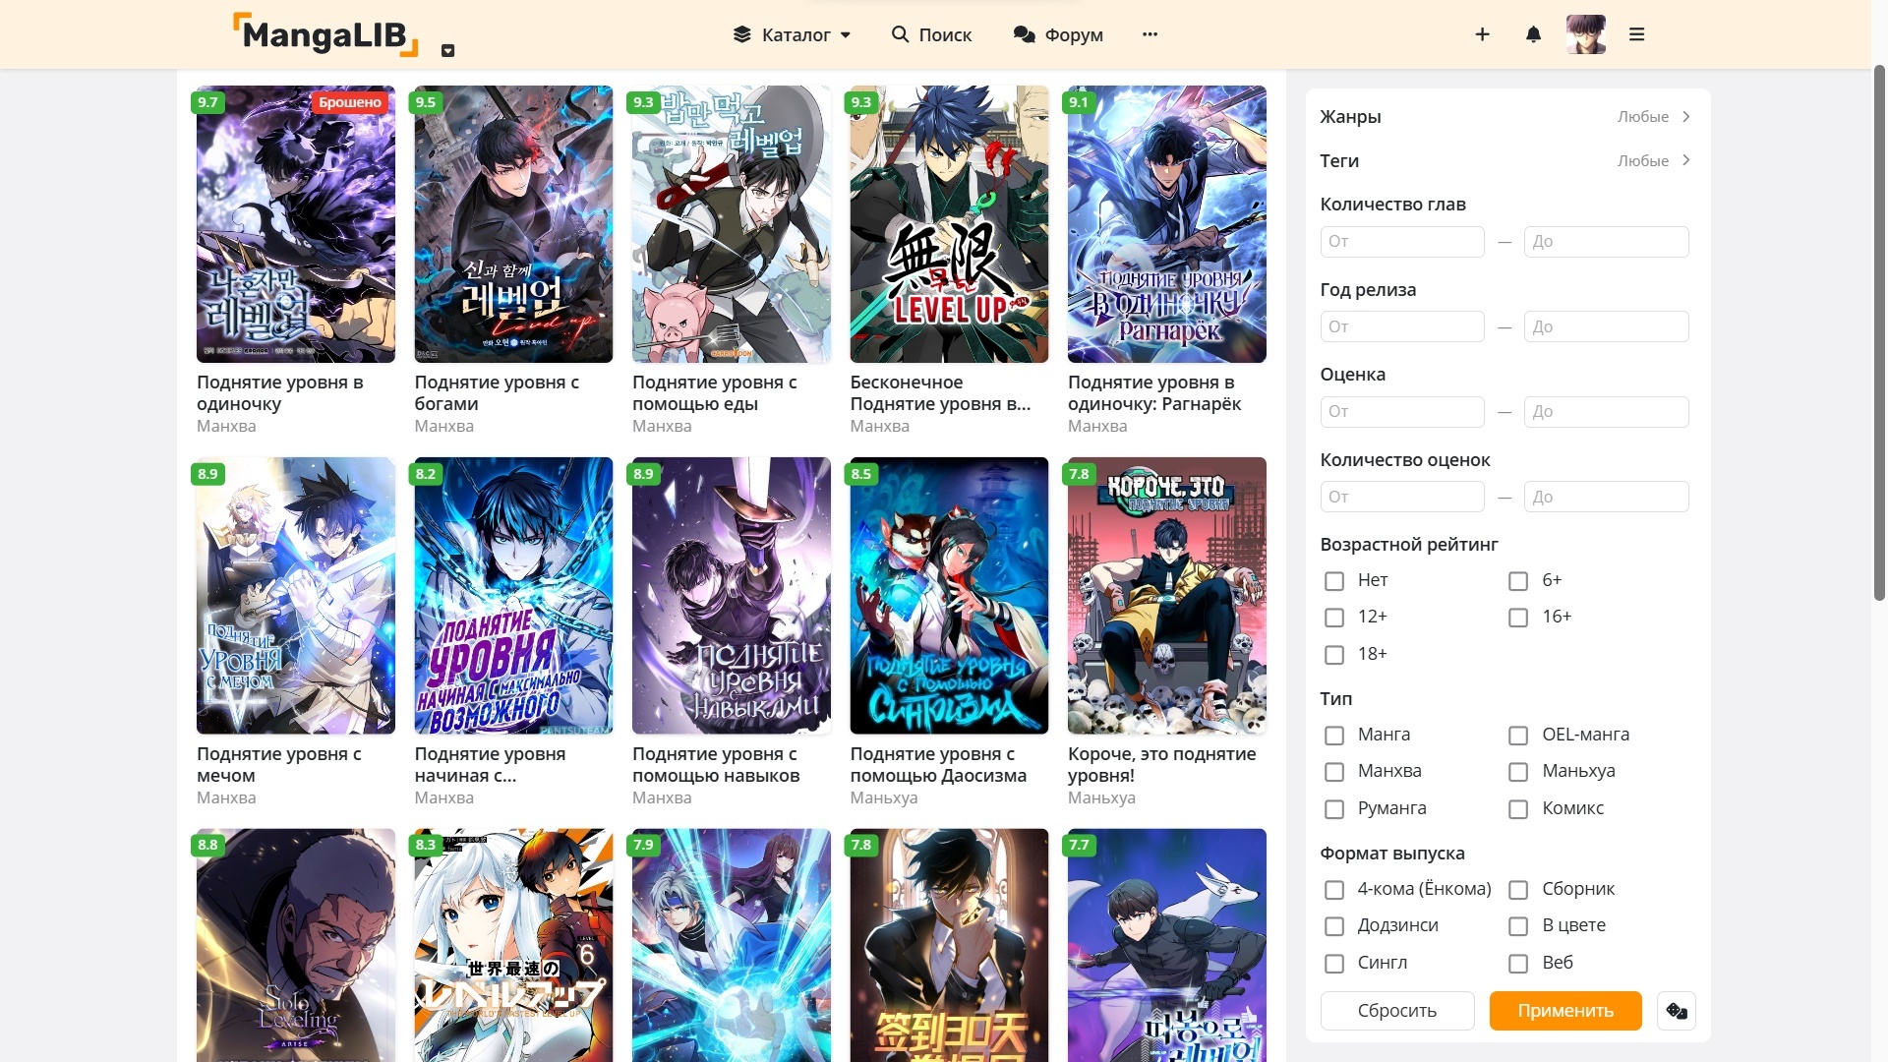Click the user avatar picture
1888x1062 pixels.
[x=1585, y=34]
